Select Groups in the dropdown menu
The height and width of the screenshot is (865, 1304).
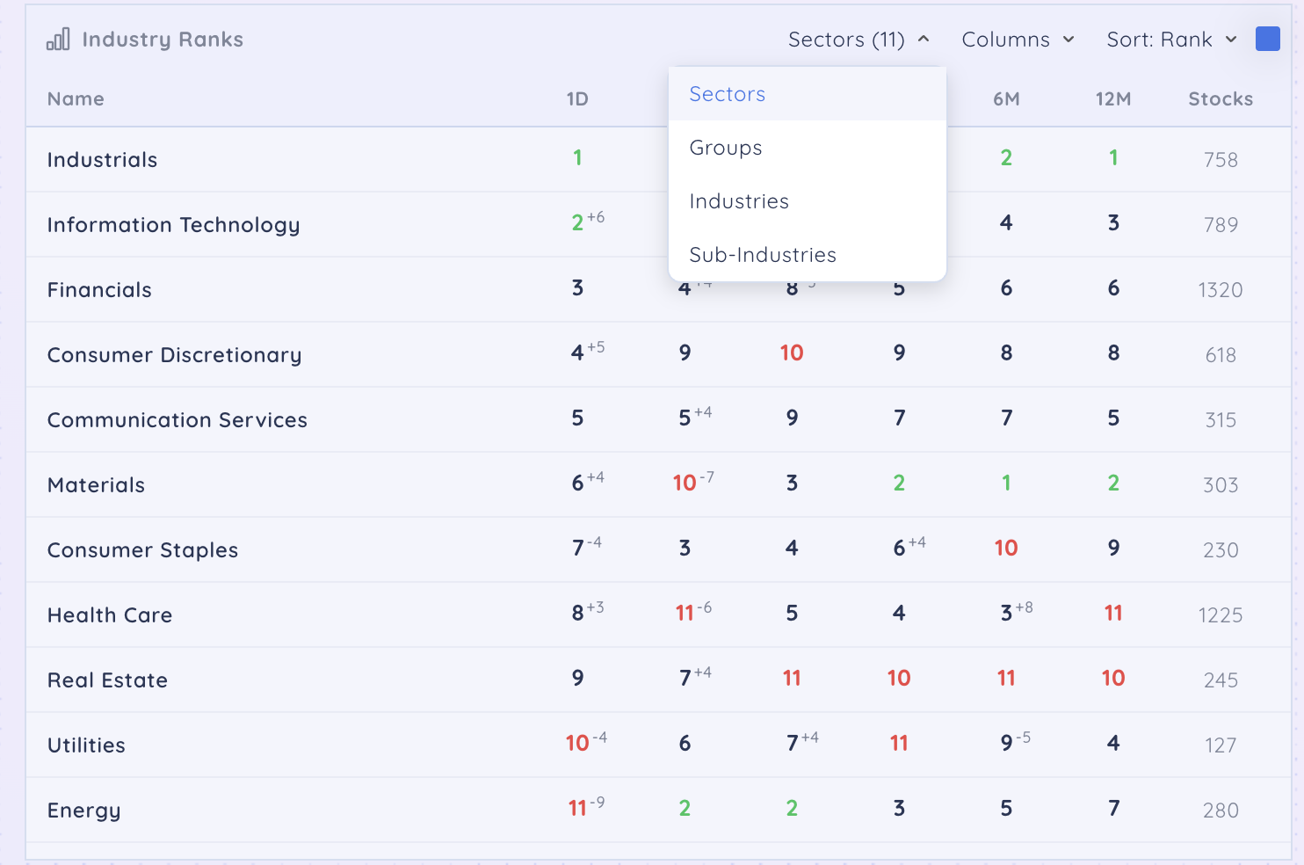(x=725, y=148)
